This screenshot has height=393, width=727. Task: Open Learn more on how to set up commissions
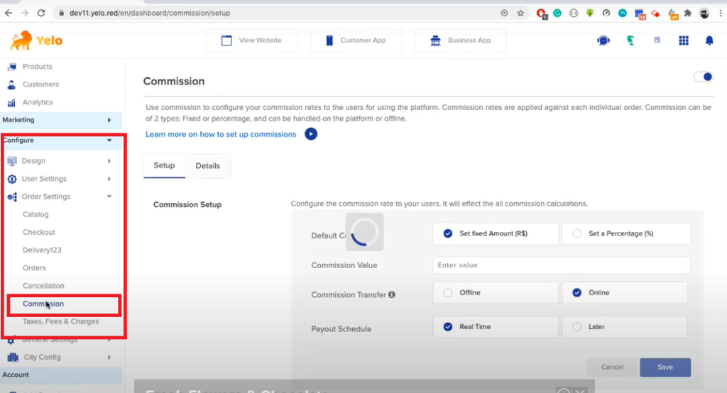click(x=222, y=134)
